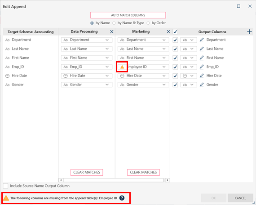
Task: Uncheck the Department output column checkbox
Action: pyautogui.click(x=175, y=40)
